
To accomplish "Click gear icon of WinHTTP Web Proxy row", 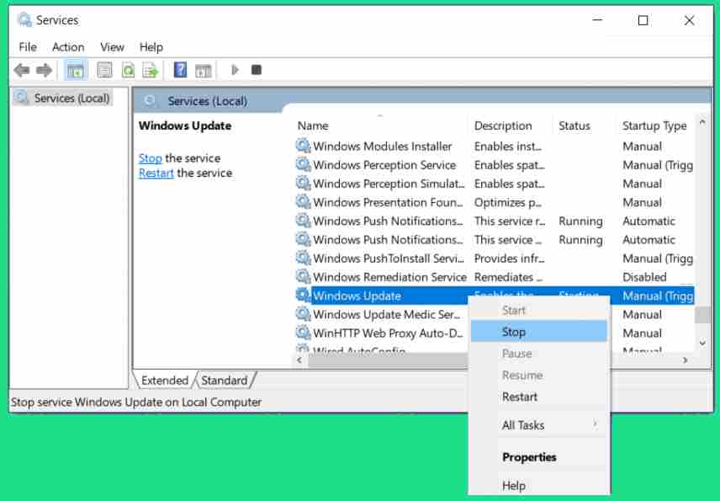I will tap(303, 333).
